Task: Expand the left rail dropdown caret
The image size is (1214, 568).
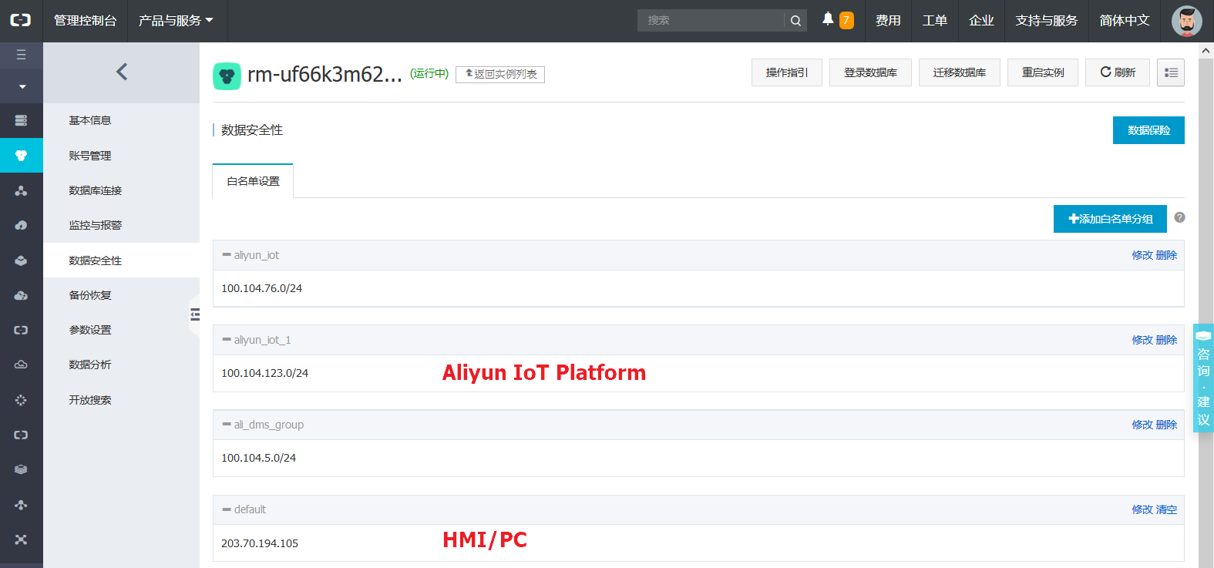Action: tap(22, 86)
